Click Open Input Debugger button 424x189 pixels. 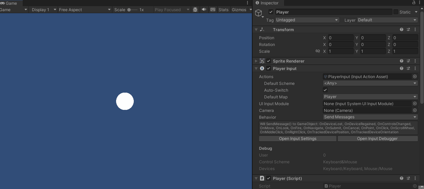(x=377, y=139)
